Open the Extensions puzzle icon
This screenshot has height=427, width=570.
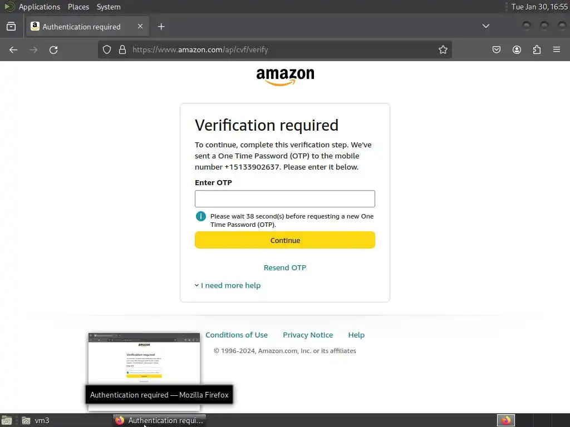click(x=537, y=49)
